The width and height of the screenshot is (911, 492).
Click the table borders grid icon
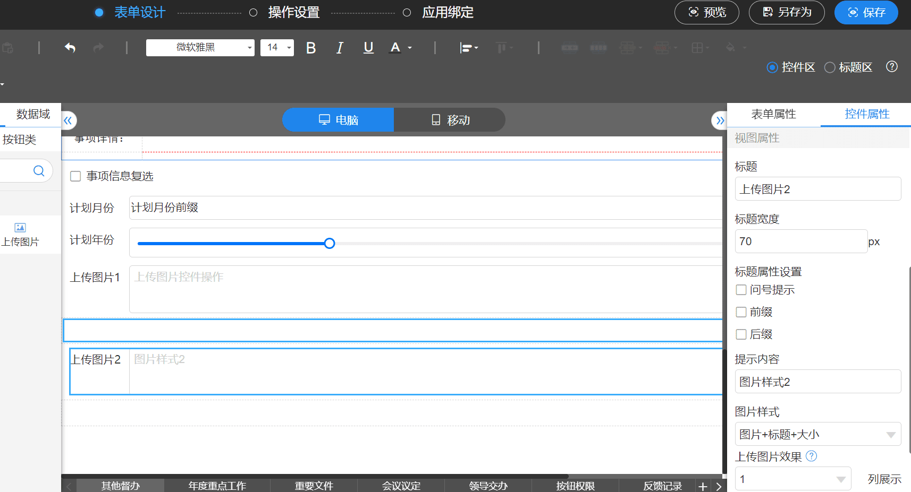click(697, 48)
